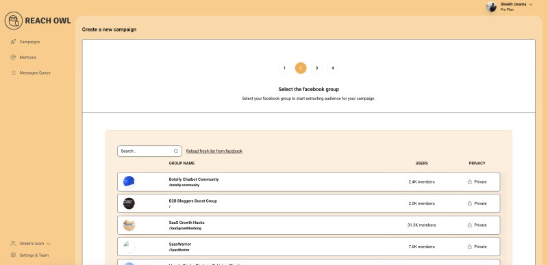Image resolution: width=548 pixels, height=265 pixels.
Task: Click REACH OWL brand name text
Action: 48,21
